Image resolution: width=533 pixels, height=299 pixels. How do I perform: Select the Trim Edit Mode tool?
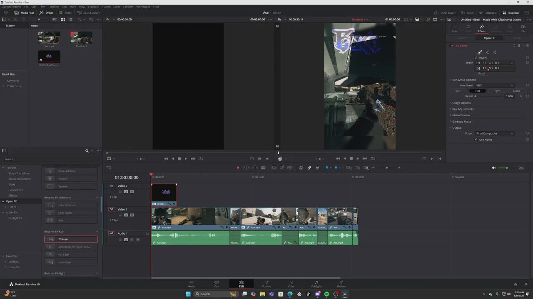tap(247, 168)
